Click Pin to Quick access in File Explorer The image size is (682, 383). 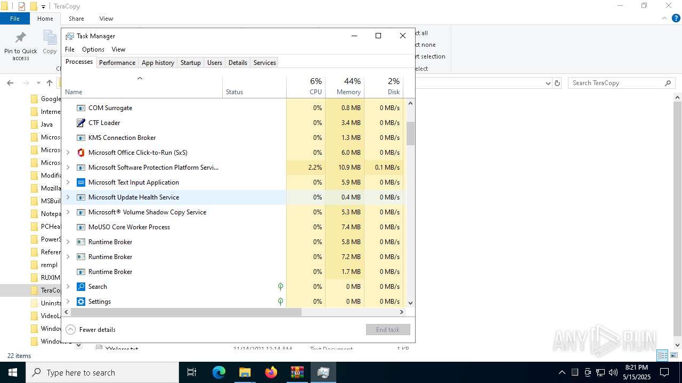point(21,47)
